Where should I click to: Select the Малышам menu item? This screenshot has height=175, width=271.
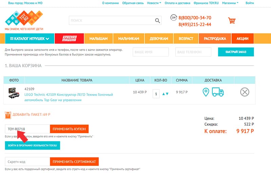coord(98,39)
